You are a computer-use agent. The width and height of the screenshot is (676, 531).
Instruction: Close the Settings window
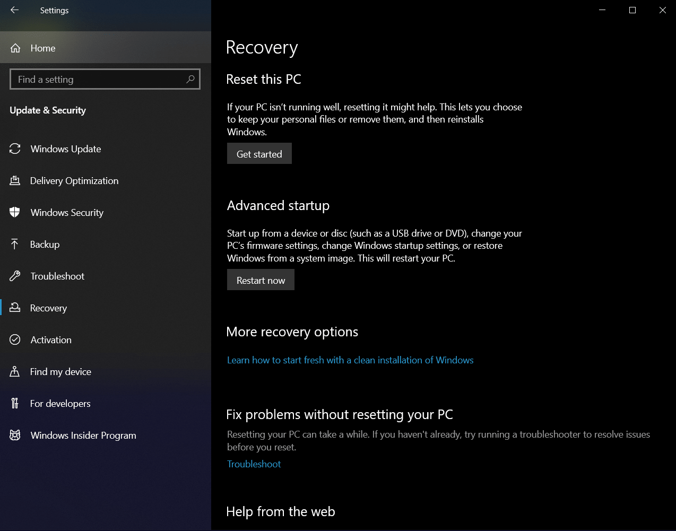(662, 10)
